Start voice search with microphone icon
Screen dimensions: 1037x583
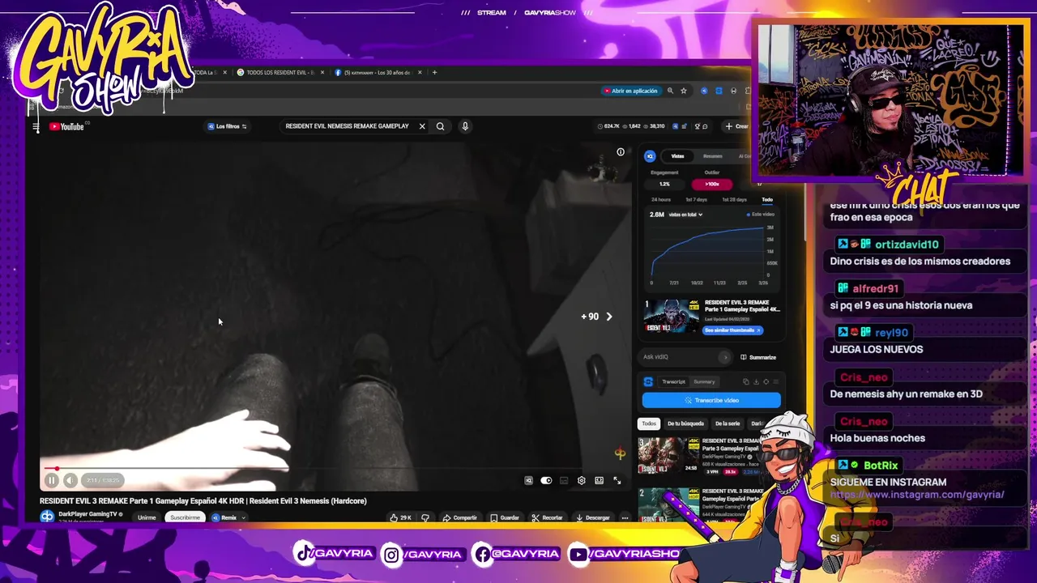(x=465, y=126)
